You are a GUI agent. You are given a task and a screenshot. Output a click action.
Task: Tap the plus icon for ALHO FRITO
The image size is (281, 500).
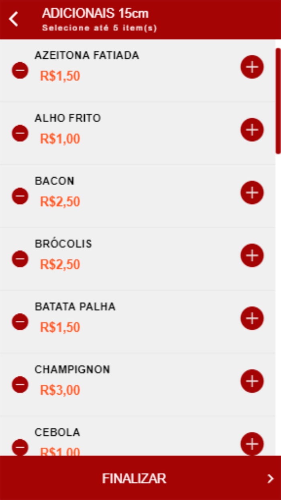(252, 130)
